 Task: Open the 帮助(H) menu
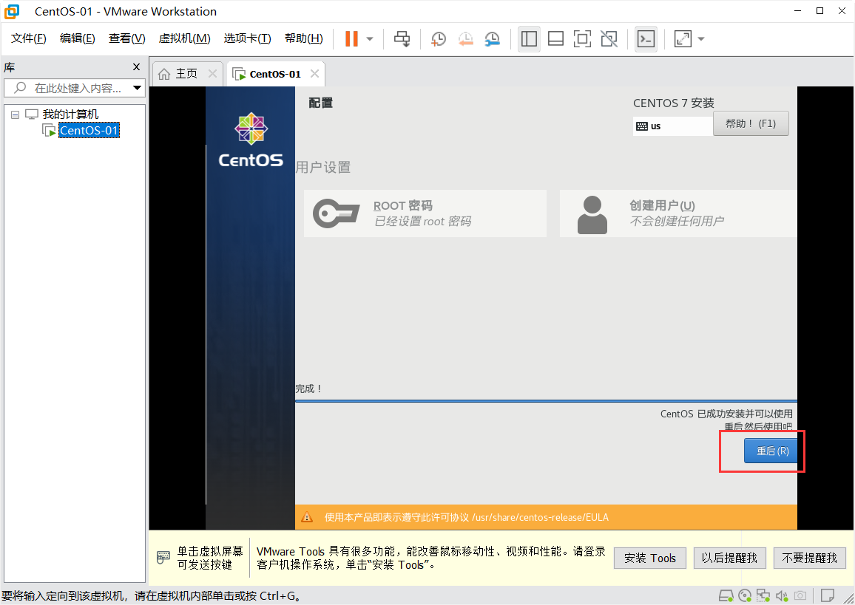pyautogui.click(x=304, y=38)
